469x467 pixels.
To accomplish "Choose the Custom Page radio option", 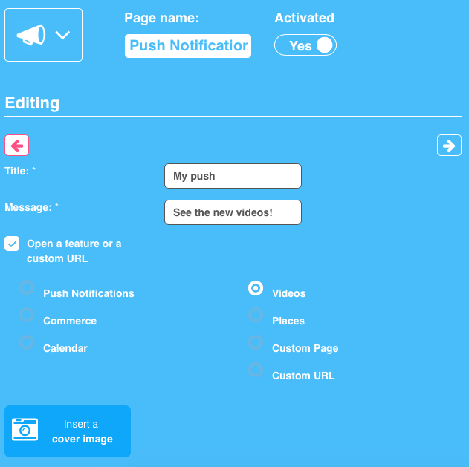I will coord(256,343).
